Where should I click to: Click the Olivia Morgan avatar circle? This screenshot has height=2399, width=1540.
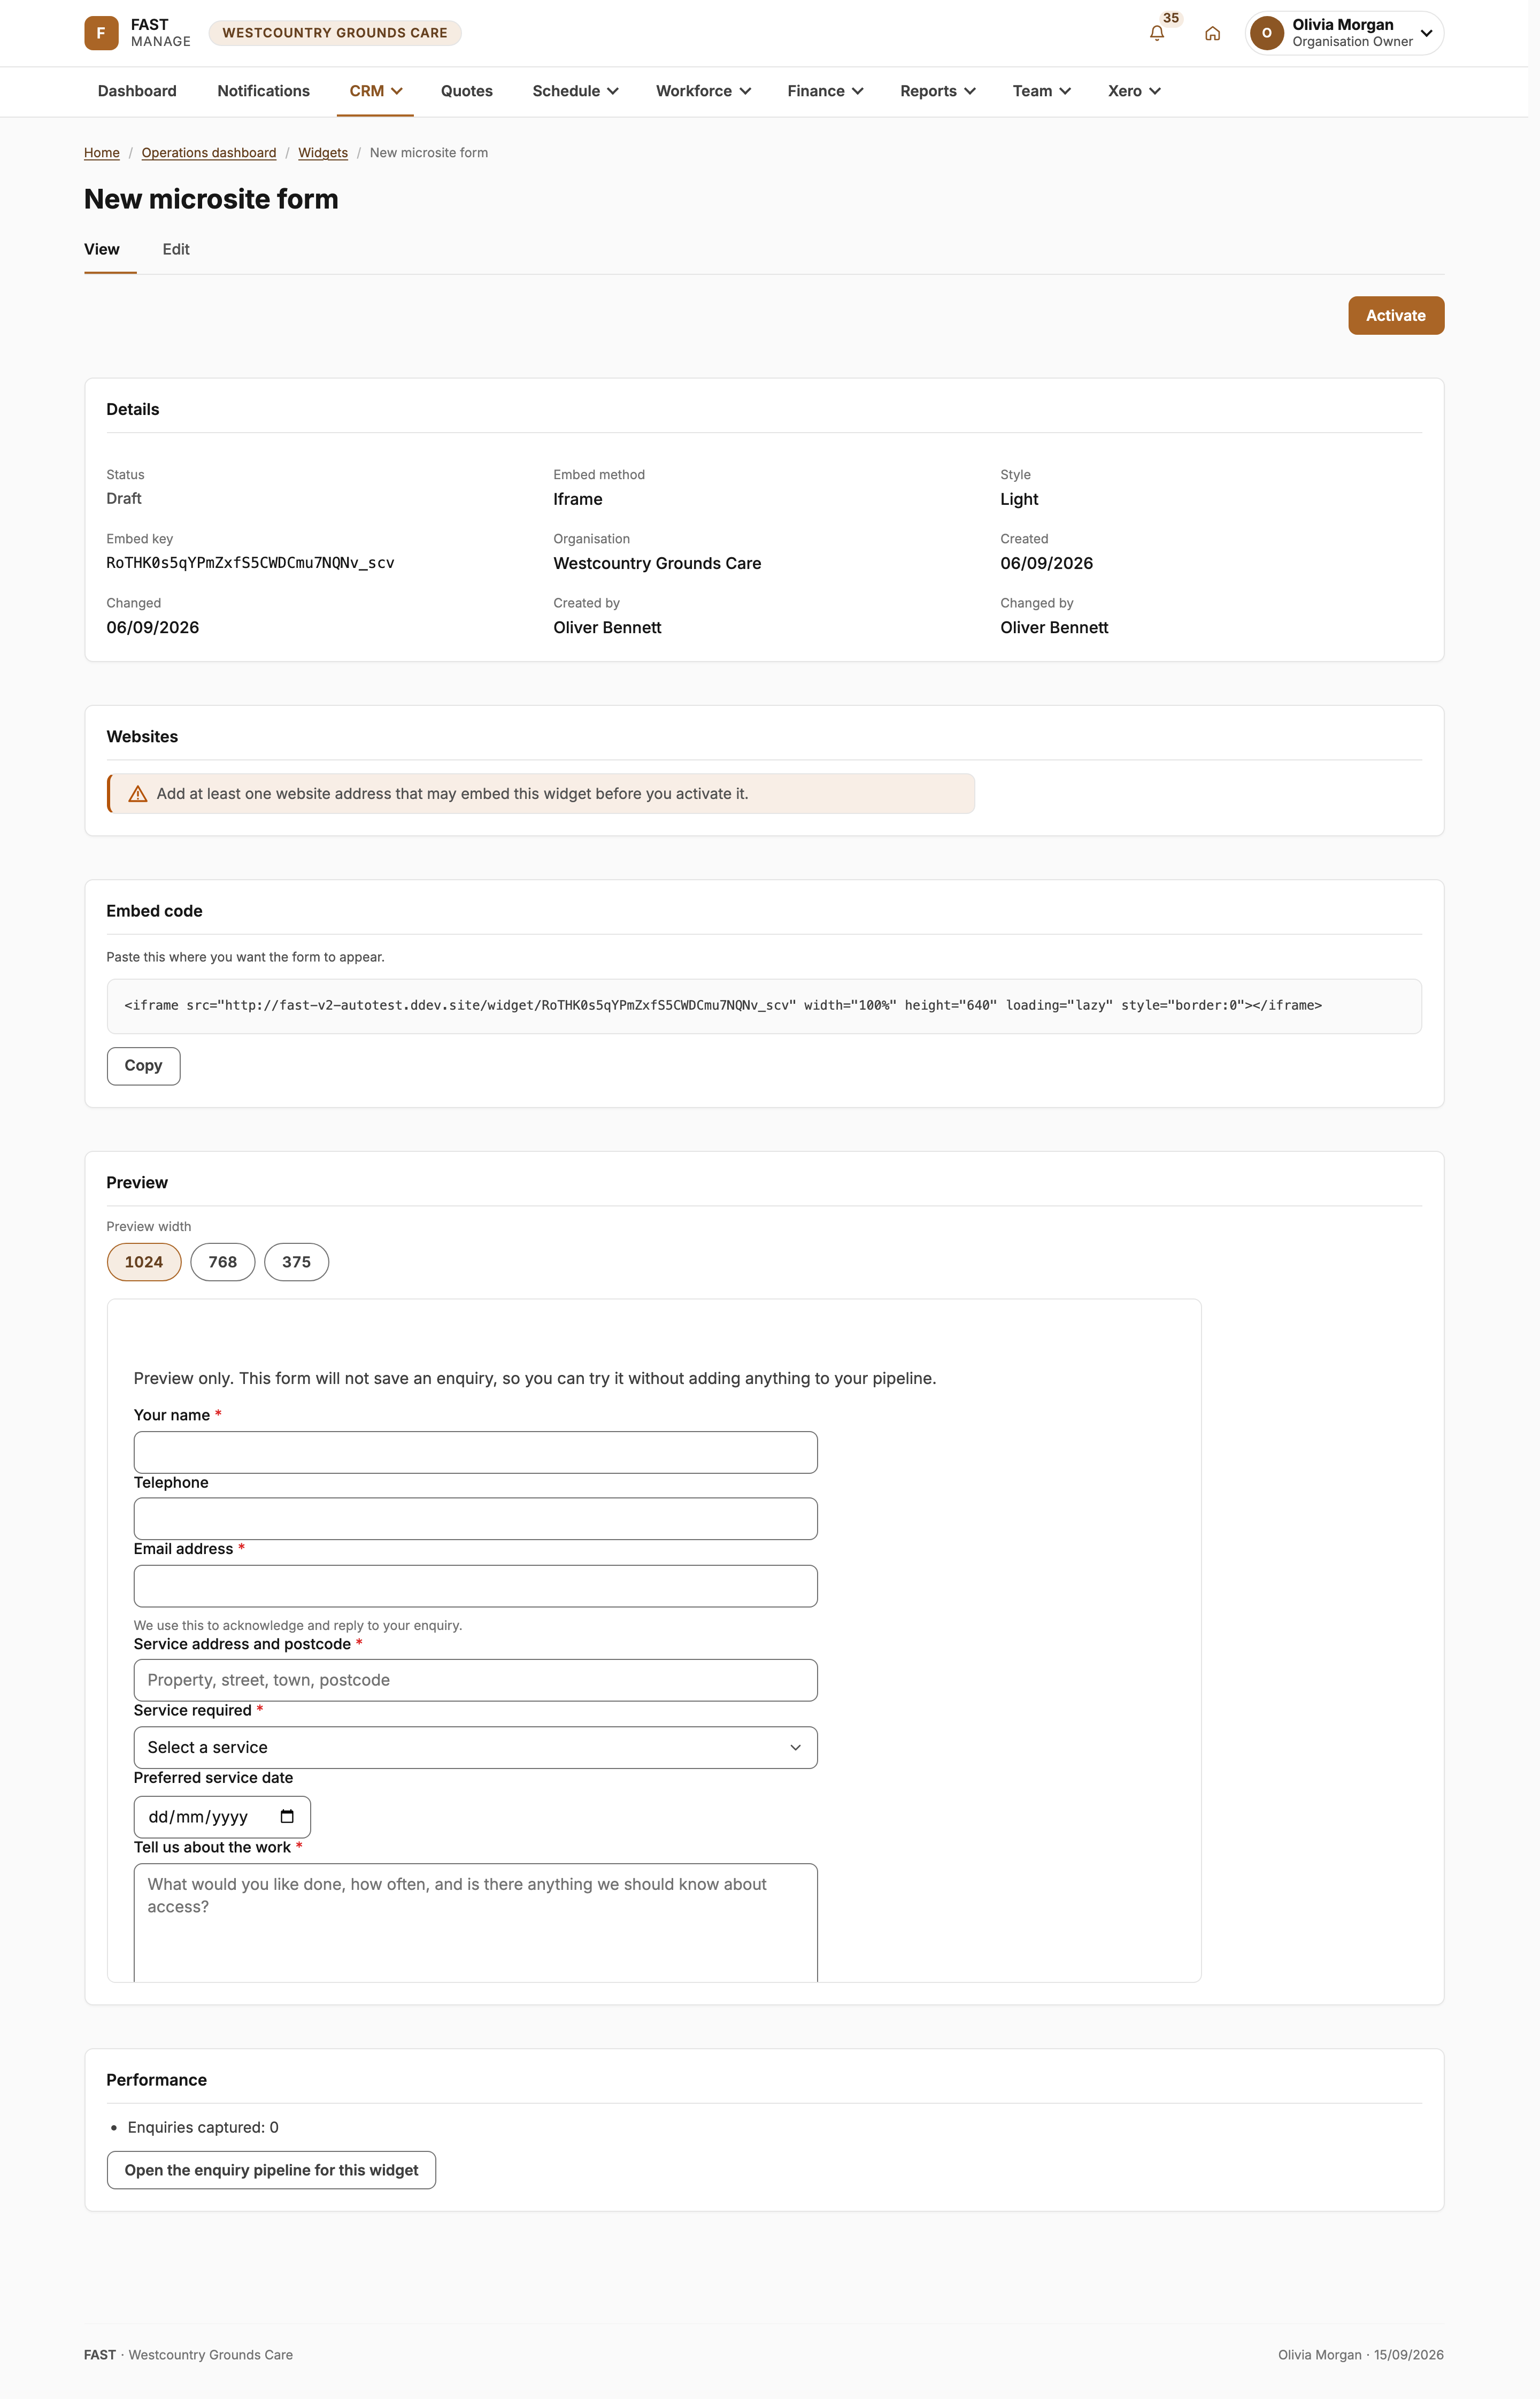pyautogui.click(x=1266, y=33)
